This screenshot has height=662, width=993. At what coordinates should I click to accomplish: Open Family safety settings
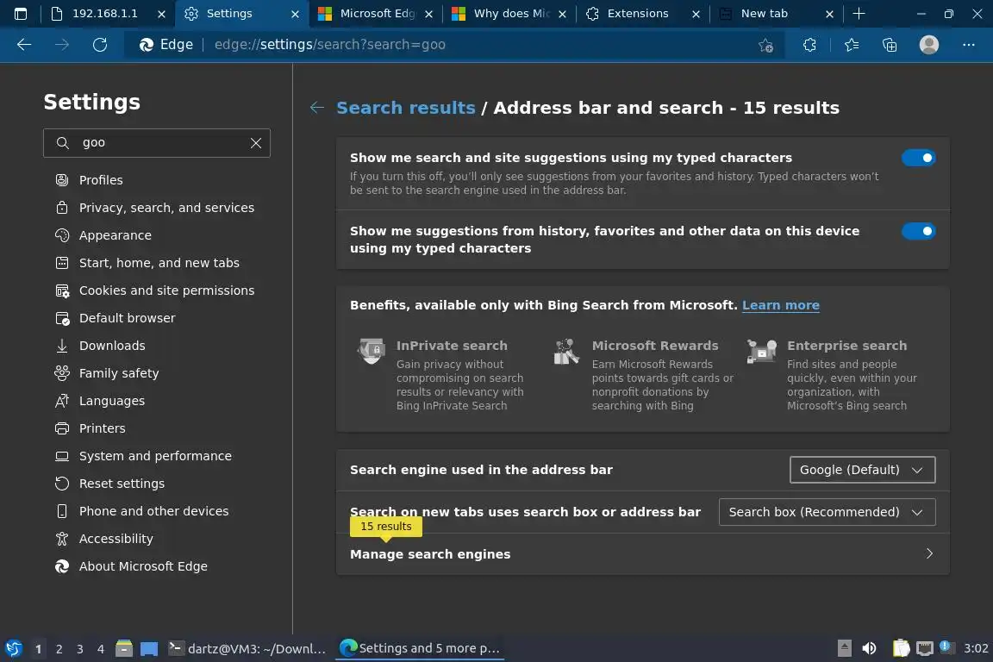point(118,373)
